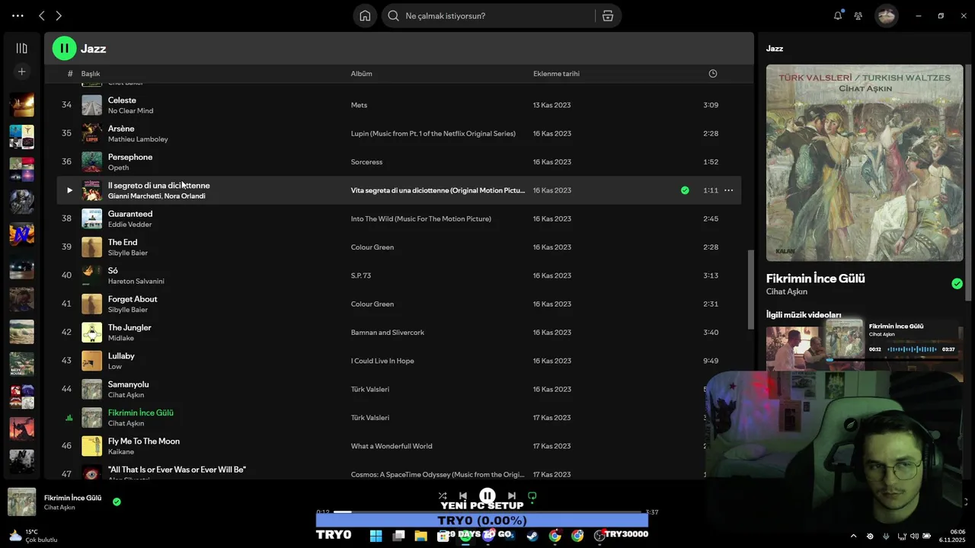Select track Só by Hareton Salvanini
975x548 pixels.
[x=398, y=276]
